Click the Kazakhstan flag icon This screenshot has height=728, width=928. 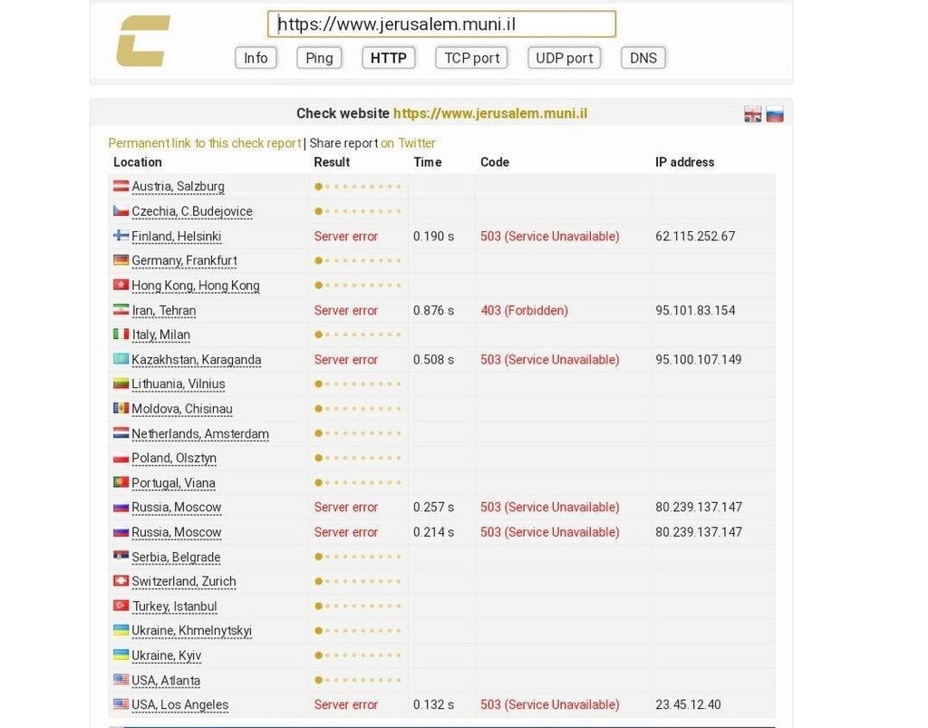pyautogui.click(x=121, y=359)
